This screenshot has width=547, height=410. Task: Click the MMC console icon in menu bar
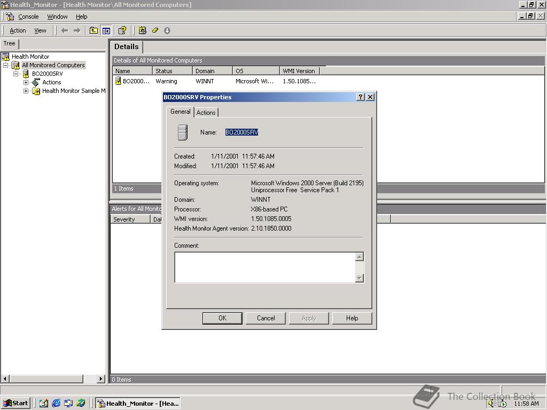click(10, 17)
